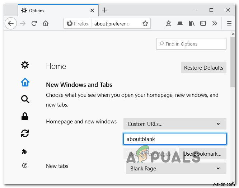Click the Use Bookmark… button
Screen dimensions: 239x188
coord(202,154)
